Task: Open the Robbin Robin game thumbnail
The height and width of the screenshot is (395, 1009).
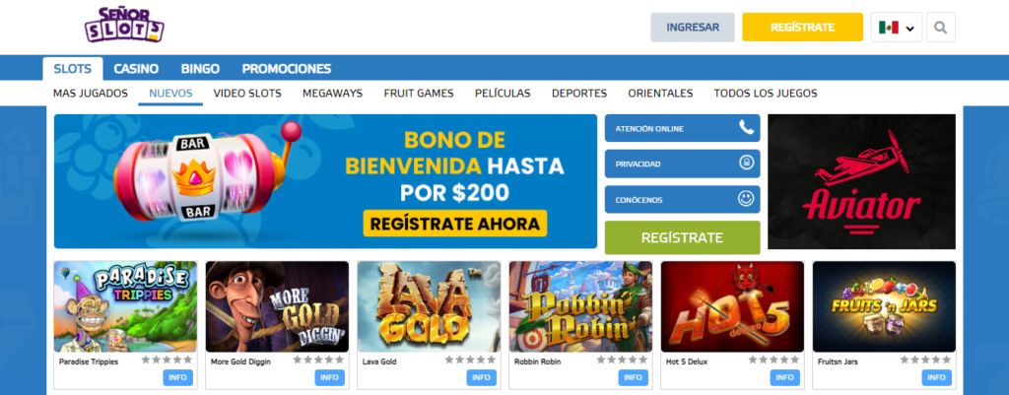Action: 581,307
